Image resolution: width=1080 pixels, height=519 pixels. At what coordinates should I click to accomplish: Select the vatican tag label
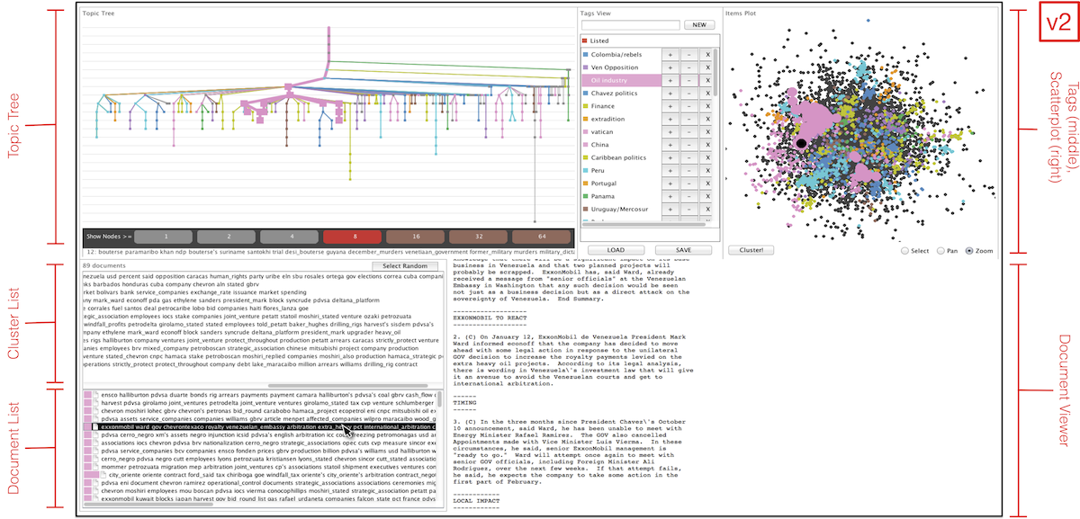click(x=602, y=132)
